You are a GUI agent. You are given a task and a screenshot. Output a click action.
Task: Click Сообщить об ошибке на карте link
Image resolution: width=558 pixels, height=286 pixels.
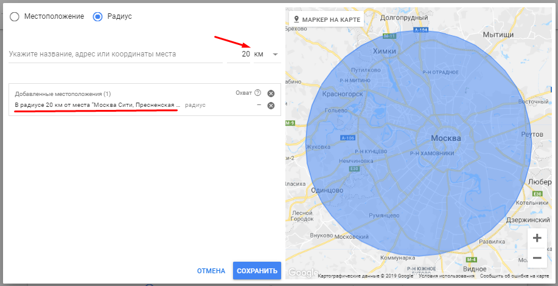514,276
